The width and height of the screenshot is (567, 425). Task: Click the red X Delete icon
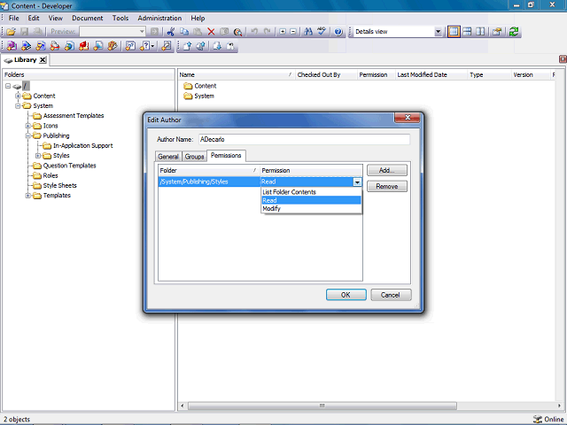211,32
